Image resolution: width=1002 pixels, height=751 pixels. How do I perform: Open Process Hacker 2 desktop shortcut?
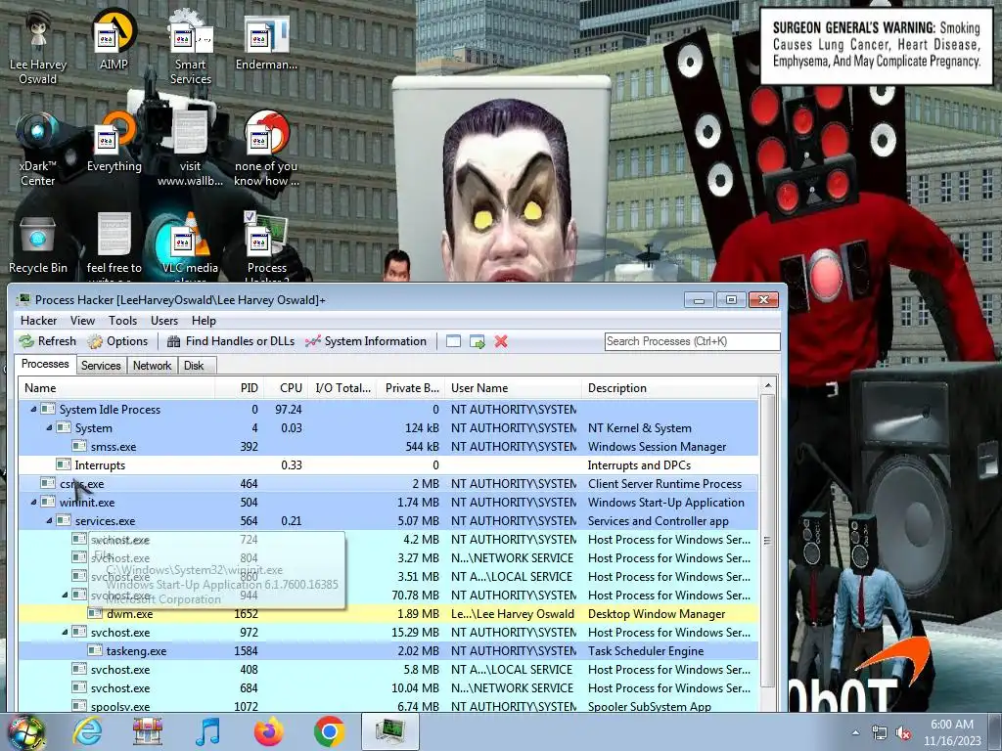(267, 247)
